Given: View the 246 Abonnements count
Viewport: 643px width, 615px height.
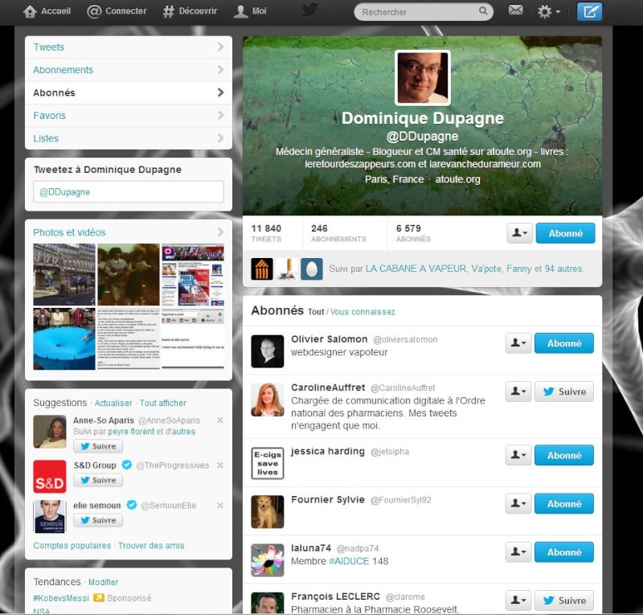Looking at the screenshot, I should 338,232.
